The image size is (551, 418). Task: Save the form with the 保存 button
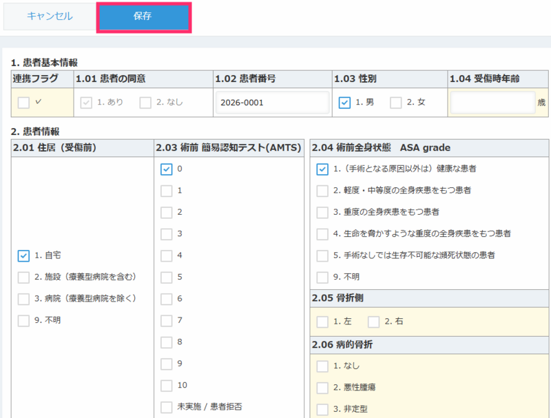[144, 16]
